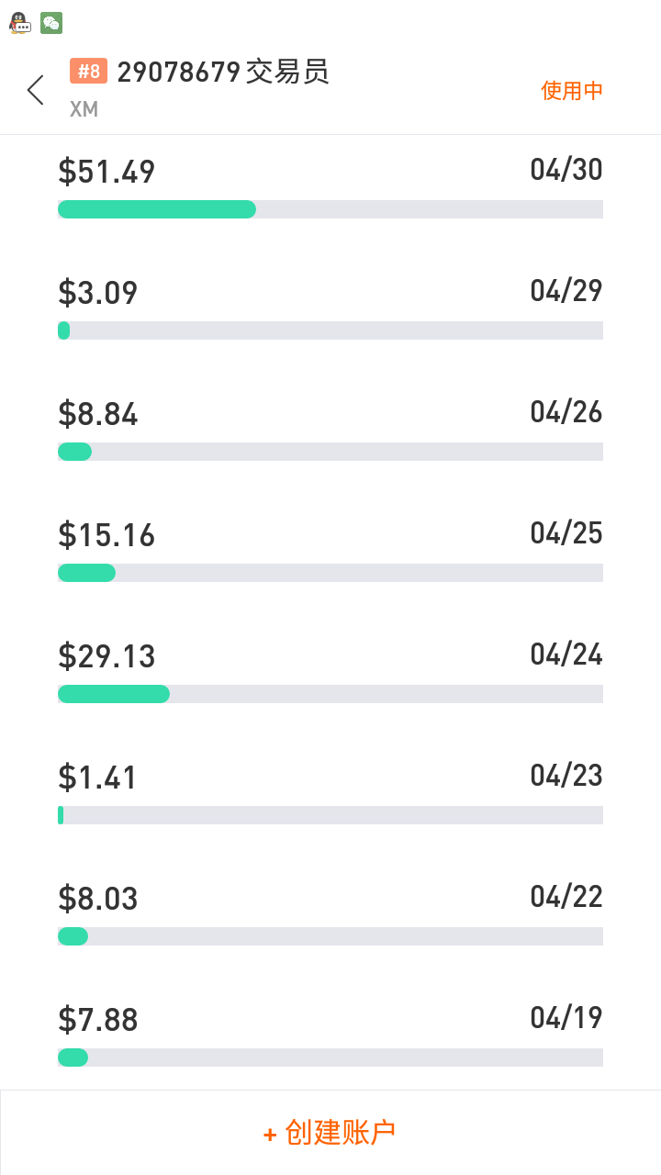Open WeChat notification icon in status bar
This screenshot has width=661, height=1175.
click(x=51, y=23)
